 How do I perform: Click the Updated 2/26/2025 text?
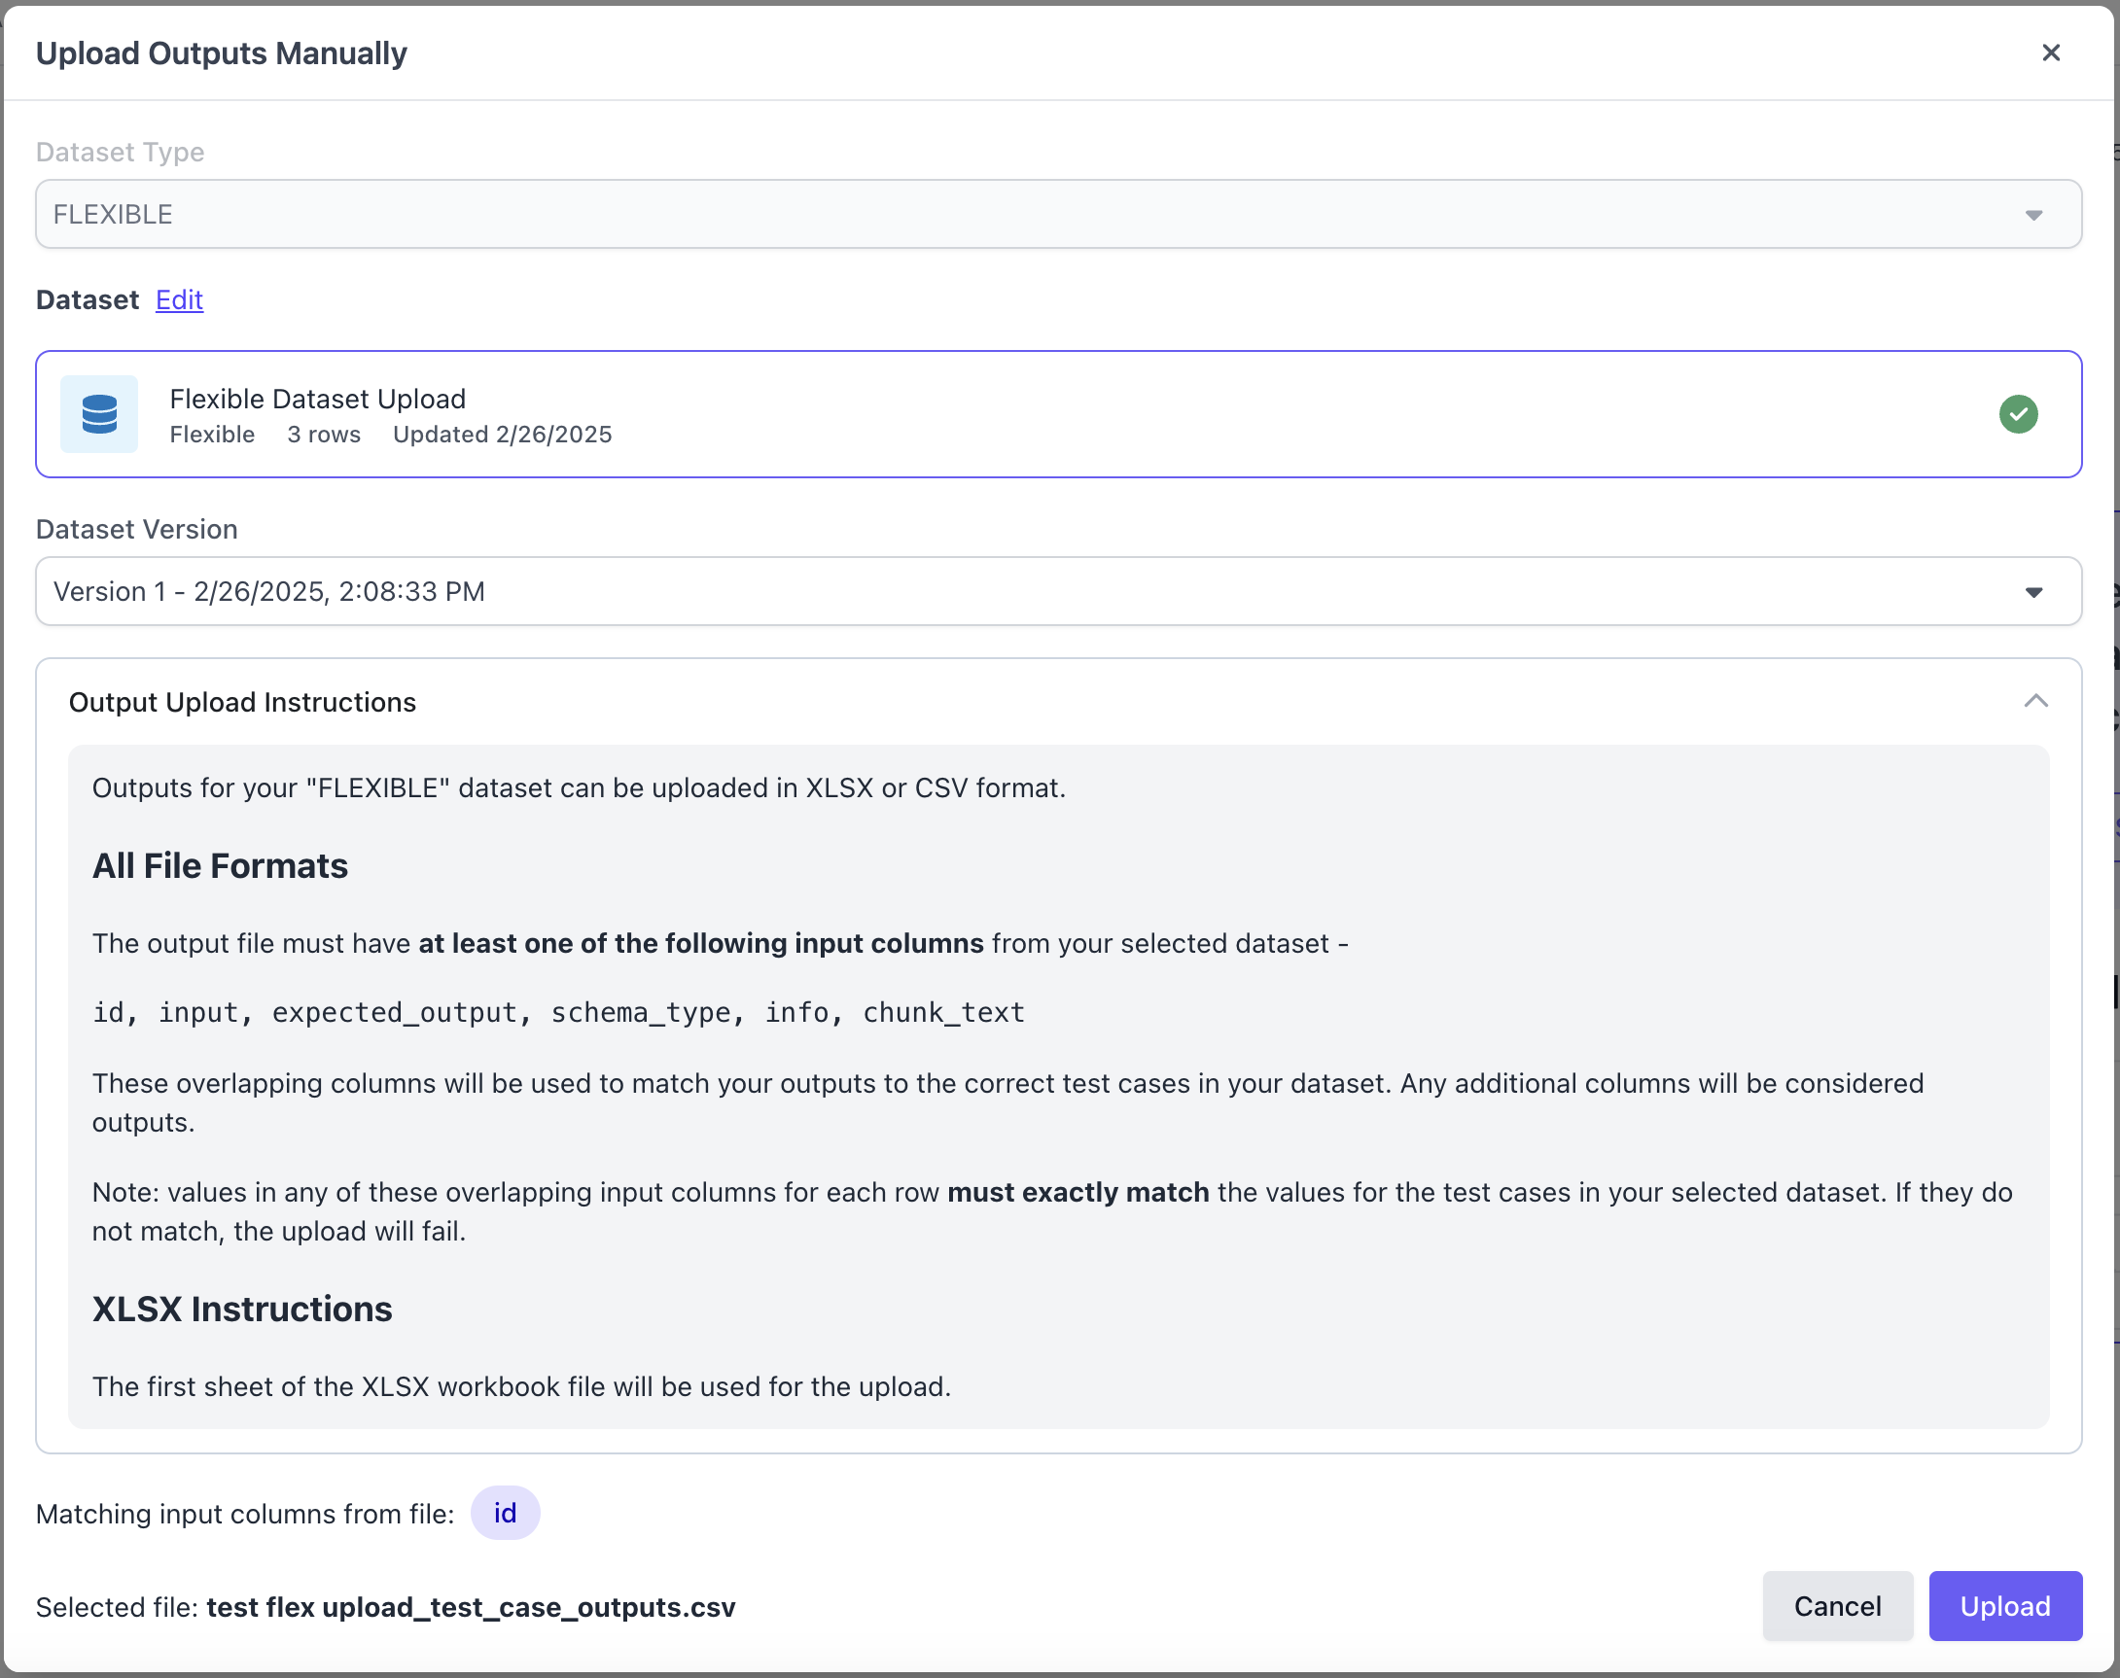point(502,435)
